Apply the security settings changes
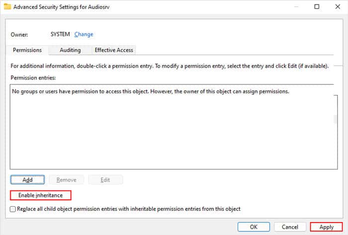This screenshot has width=348, height=235. pos(326,227)
